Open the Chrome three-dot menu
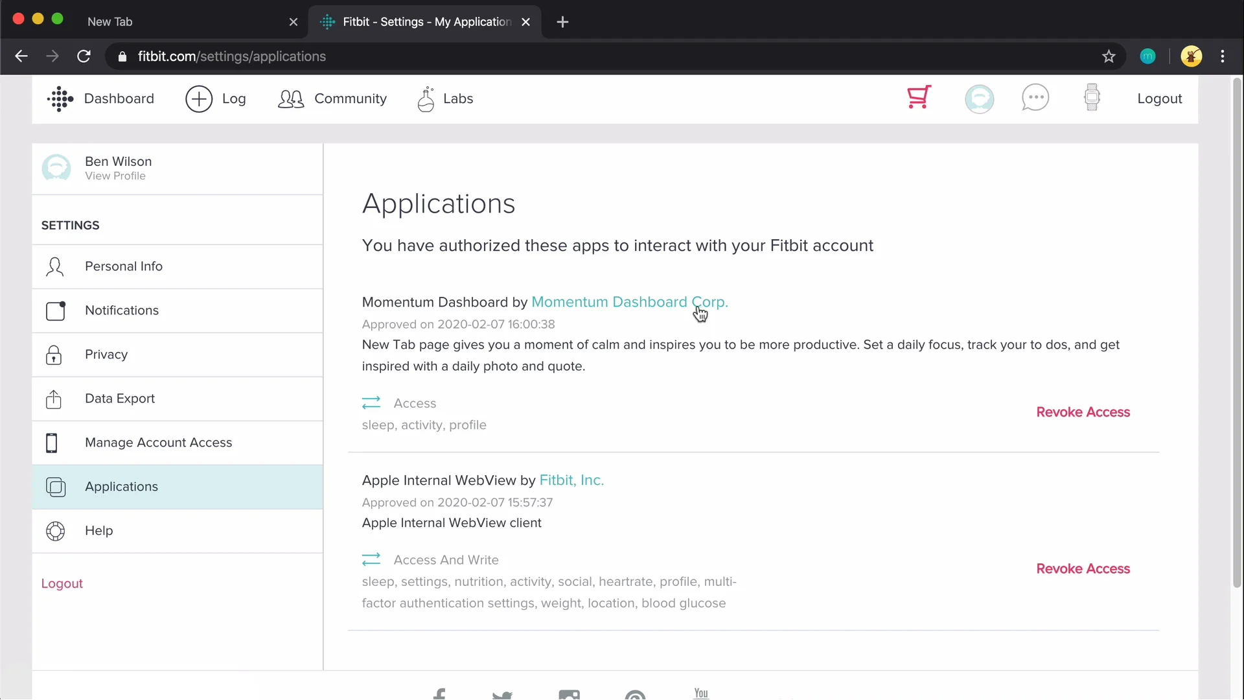 click(1223, 56)
